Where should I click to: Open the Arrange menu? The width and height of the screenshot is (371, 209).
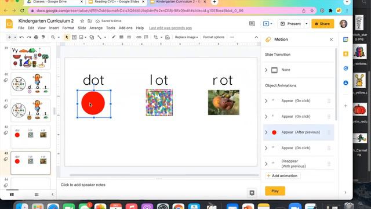pyautogui.click(x=96, y=28)
